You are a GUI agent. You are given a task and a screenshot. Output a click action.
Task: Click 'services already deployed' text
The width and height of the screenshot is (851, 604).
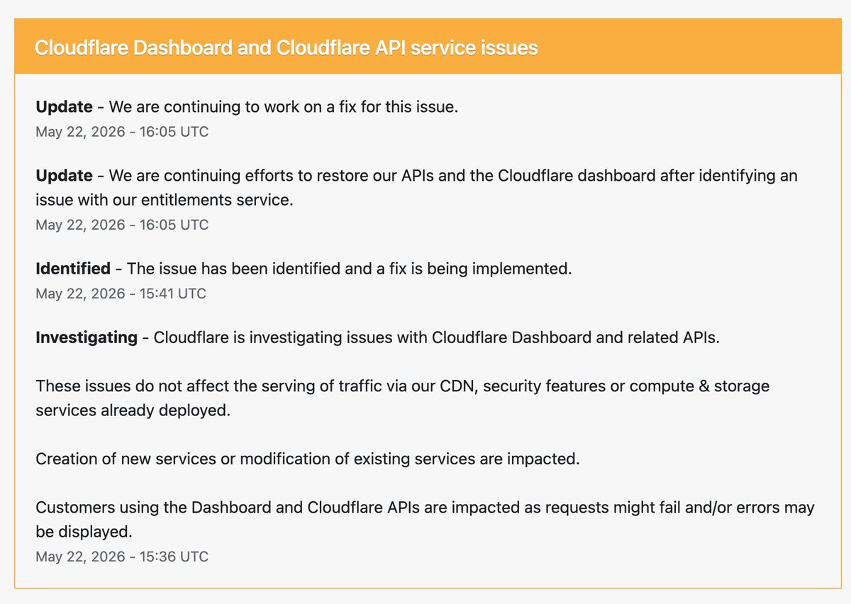pos(133,411)
